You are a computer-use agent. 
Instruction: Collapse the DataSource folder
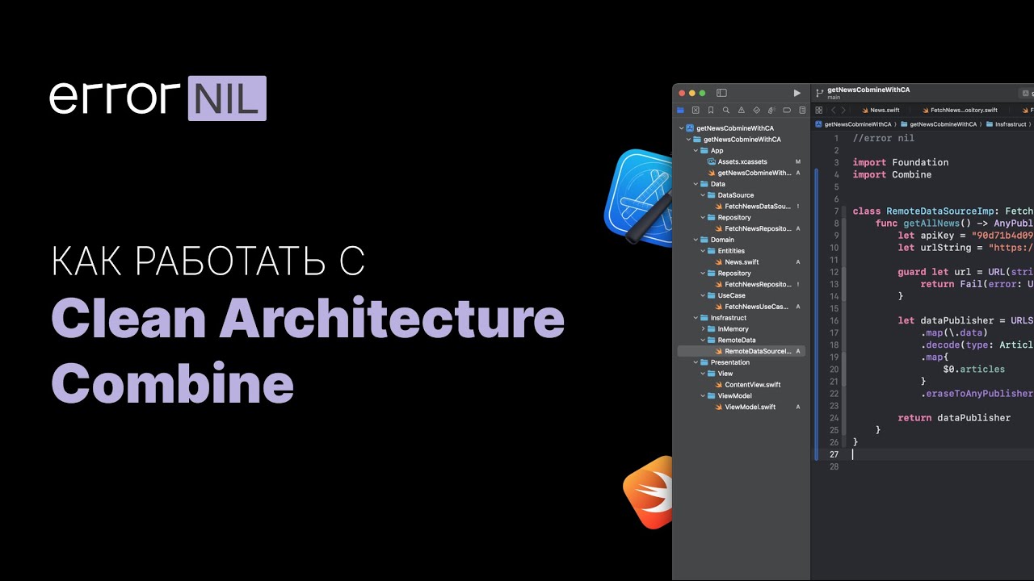coord(704,195)
